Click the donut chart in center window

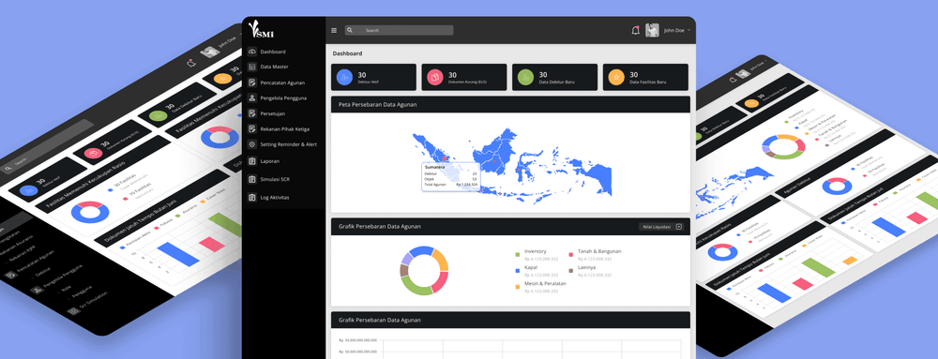[x=424, y=271]
